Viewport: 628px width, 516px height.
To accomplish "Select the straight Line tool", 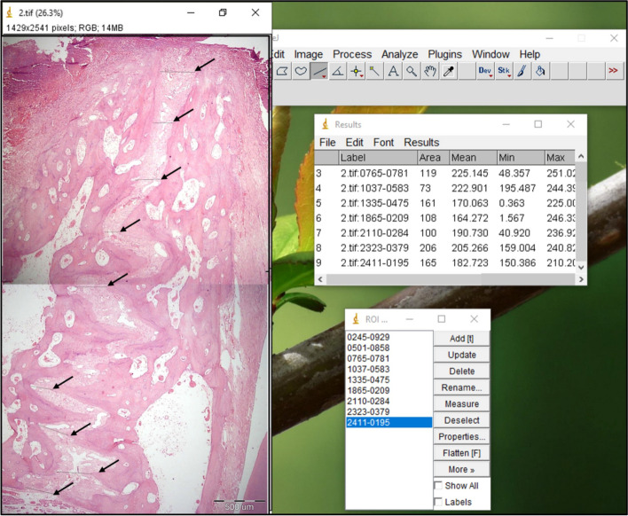I will click(x=319, y=71).
